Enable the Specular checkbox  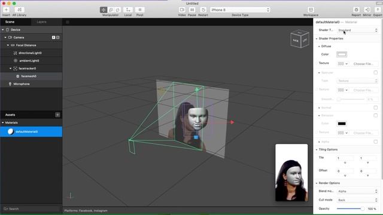375,73
